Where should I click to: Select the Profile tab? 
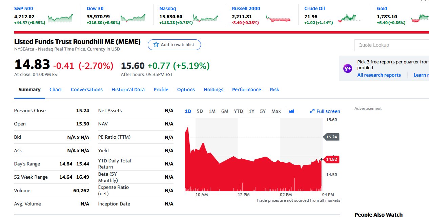(161, 90)
